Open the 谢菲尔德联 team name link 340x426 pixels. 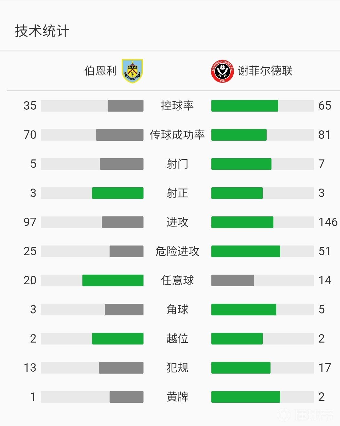(265, 71)
